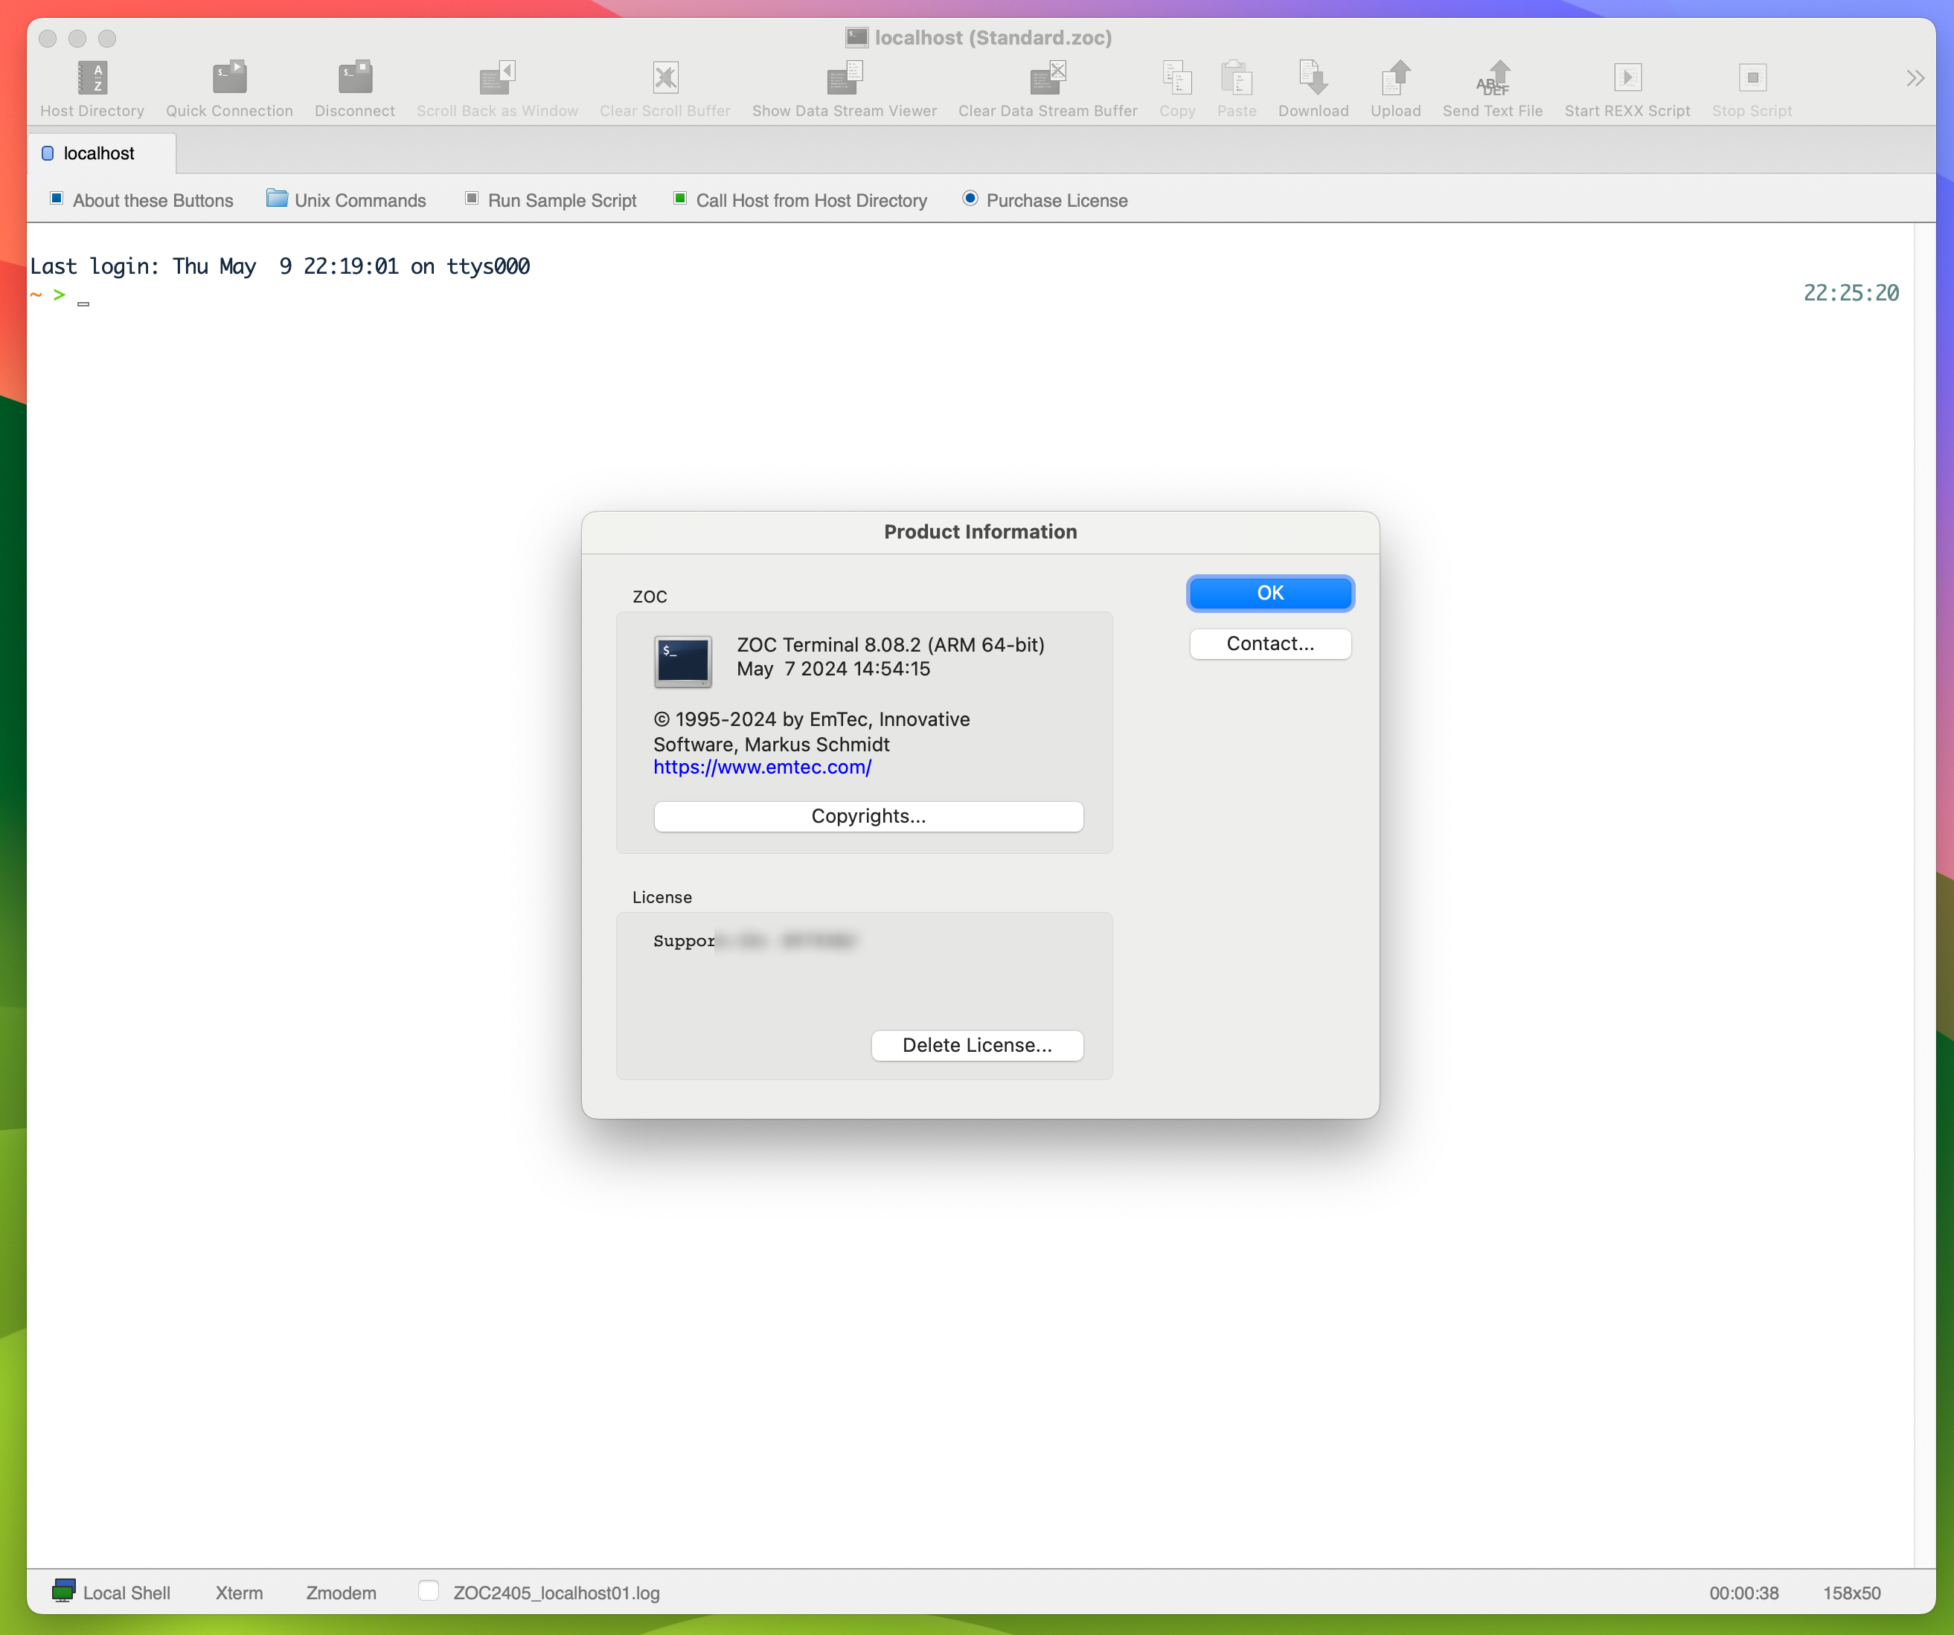Select the localhost tab
Image resolution: width=1954 pixels, height=1635 pixels.
[x=97, y=152]
